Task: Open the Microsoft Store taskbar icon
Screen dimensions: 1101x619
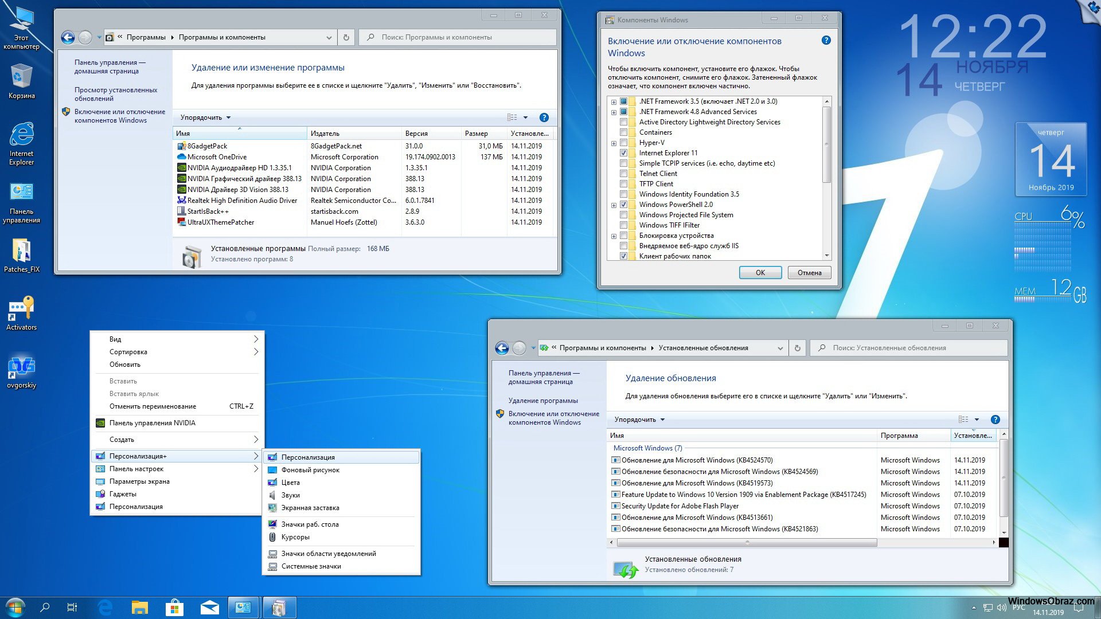Action: coord(174,608)
